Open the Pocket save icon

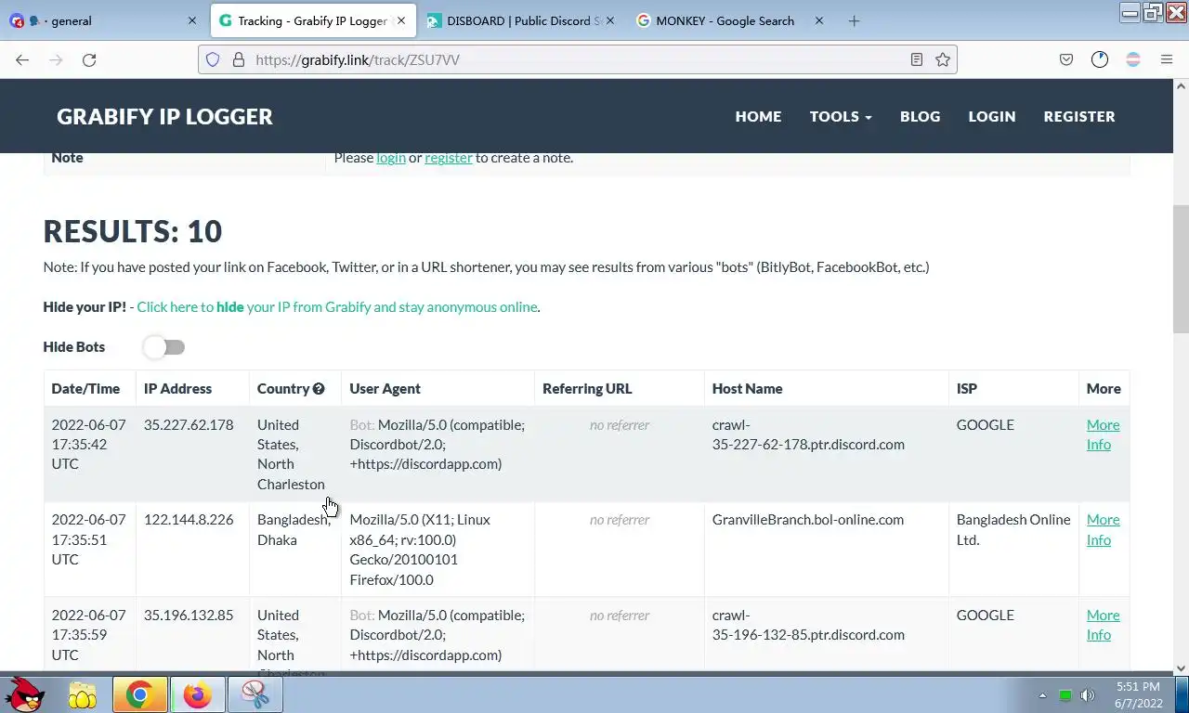click(x=1066, y=59)
